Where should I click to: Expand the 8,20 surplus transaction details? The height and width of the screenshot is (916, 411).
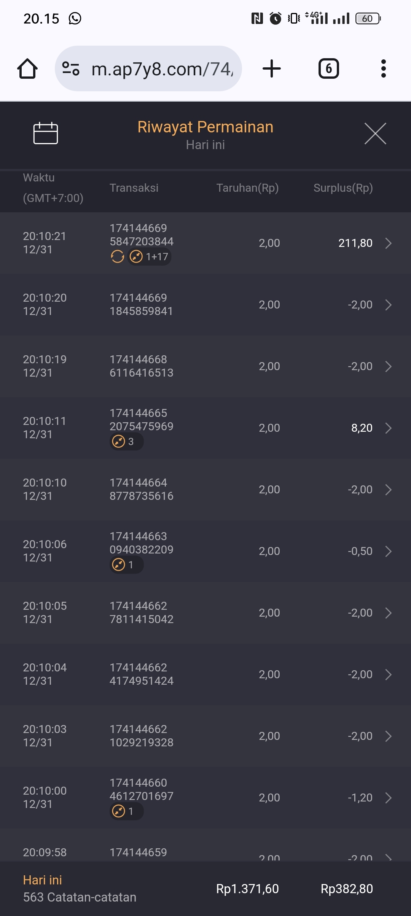pos(388,428)
